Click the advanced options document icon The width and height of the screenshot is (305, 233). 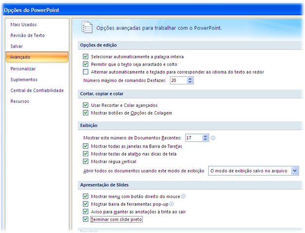click(87, 27)
